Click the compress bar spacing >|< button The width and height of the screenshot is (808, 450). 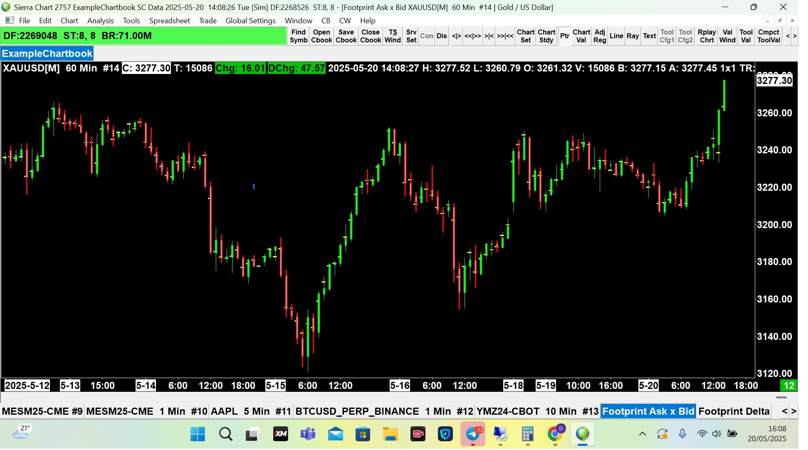(489, 36)
